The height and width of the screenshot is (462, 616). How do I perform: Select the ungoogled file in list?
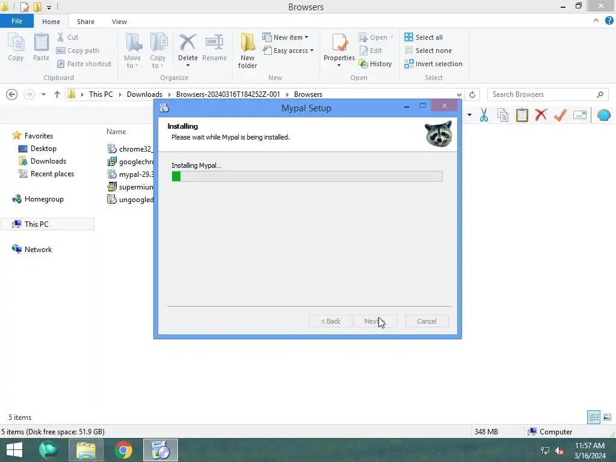(x=130, y=200)
